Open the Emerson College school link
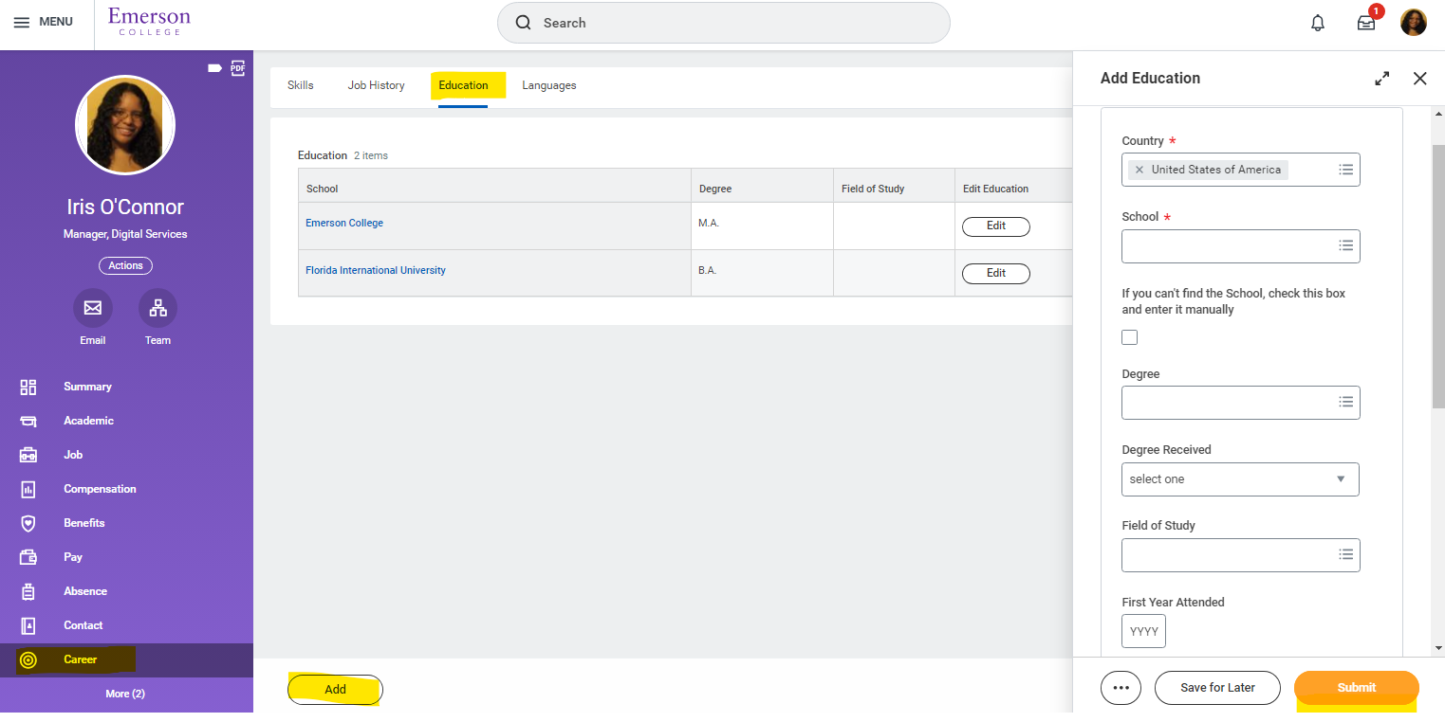This screenshot has height=722, width=1445. [344, 224]
